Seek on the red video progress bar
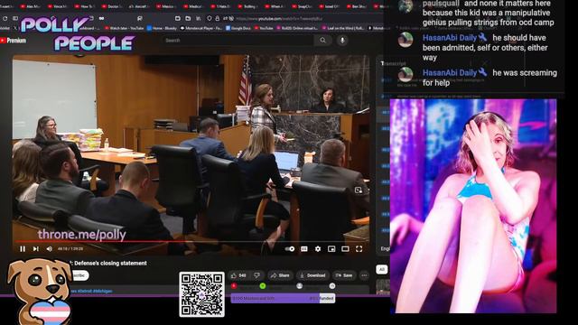The height and width of the screenshot is (325, 578). [x=191, y=242]
